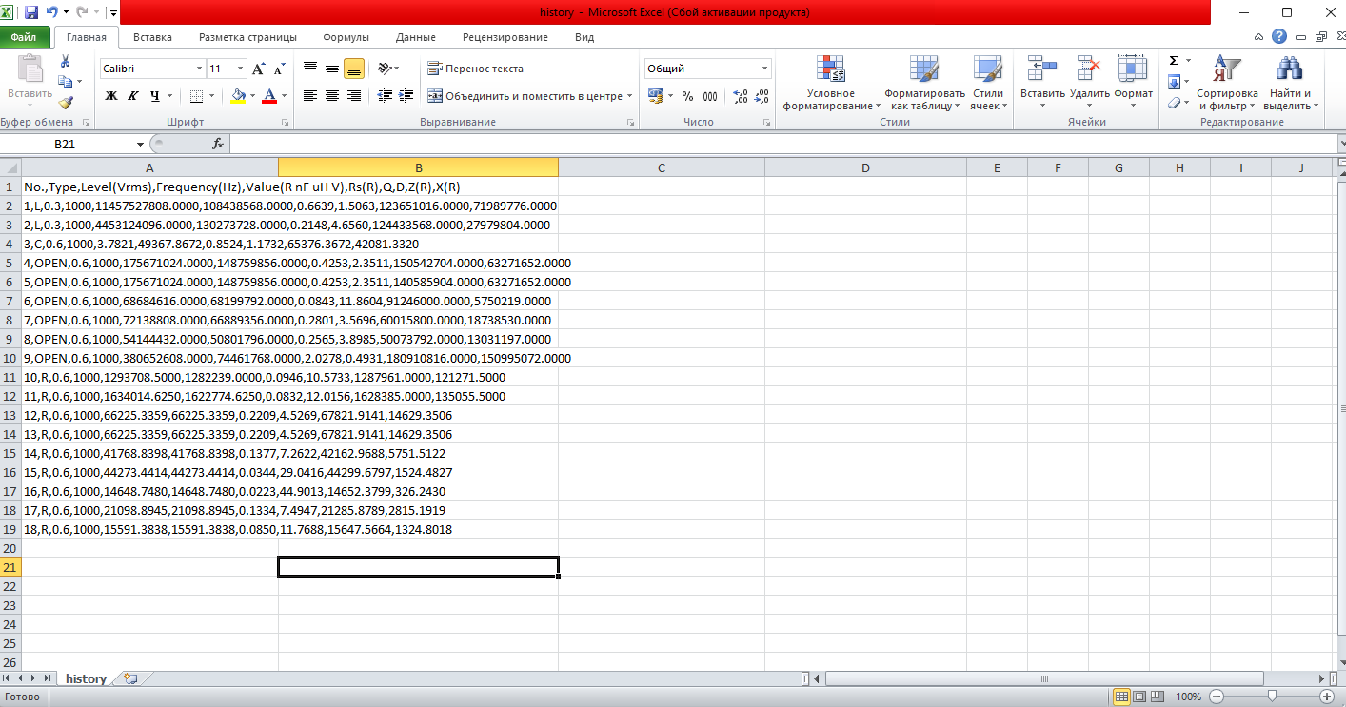Toggle italic formatting (К)
This screenshot has height=707, width=1346.
tap(133, 96)
